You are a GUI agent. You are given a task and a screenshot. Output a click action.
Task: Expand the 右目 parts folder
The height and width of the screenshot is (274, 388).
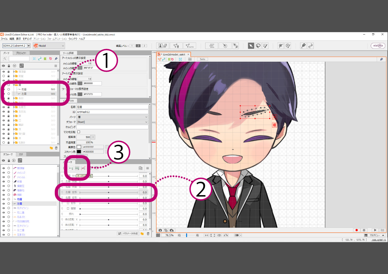14,98
